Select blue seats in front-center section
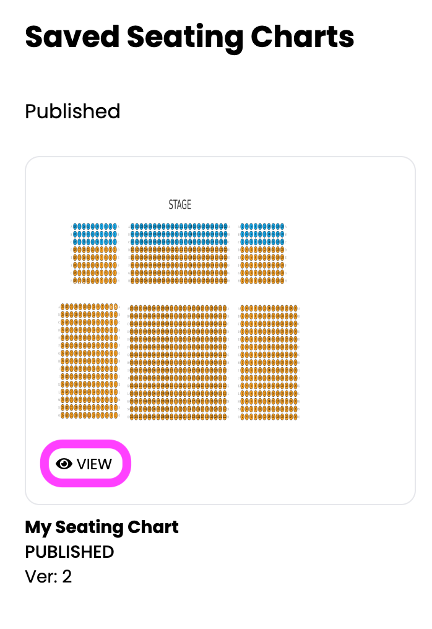This screenshot has height=629, width=432. pos(179,234)
